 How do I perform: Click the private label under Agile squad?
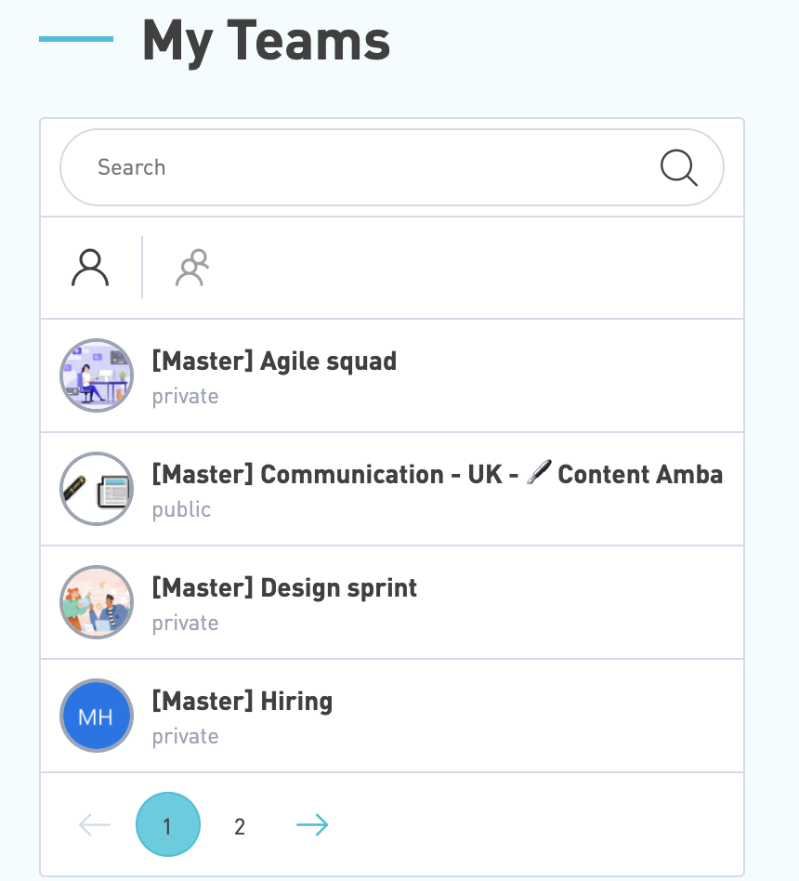click(x=186, y=397)
